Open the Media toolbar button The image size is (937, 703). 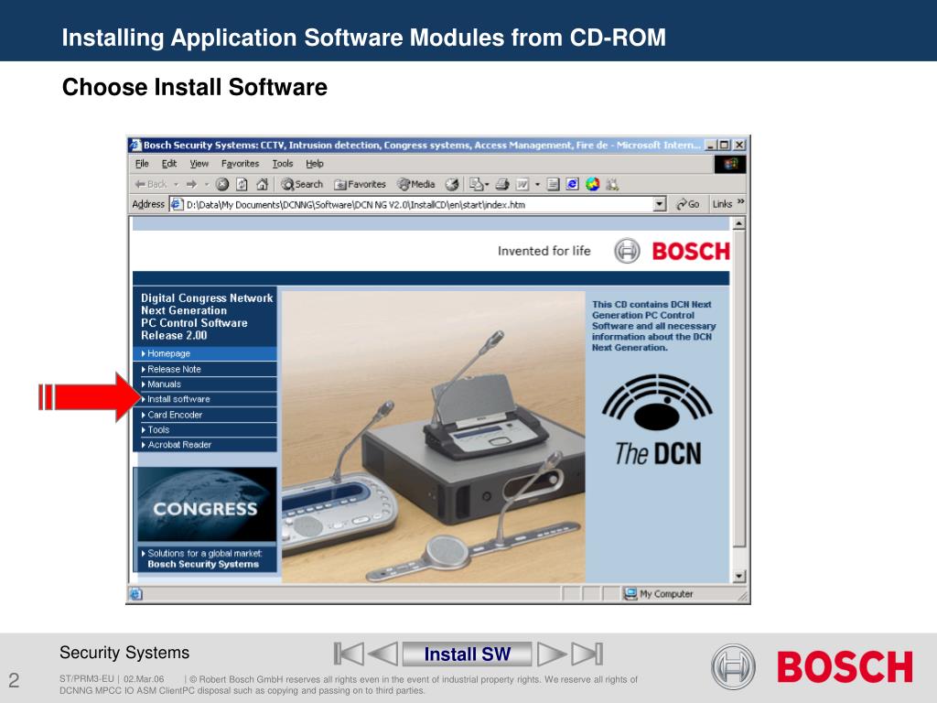(416, 184)
